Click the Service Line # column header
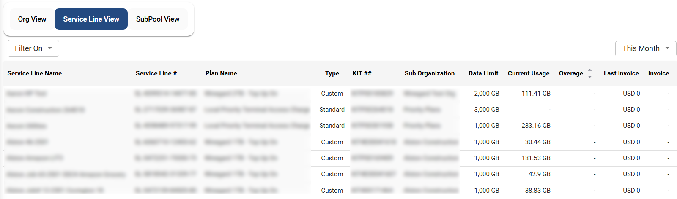Viewport: 677px width, 199px height. tap(156, 73)
